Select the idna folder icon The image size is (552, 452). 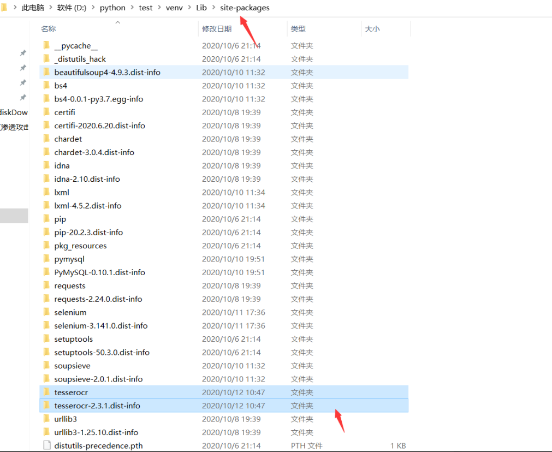(46, 165)
